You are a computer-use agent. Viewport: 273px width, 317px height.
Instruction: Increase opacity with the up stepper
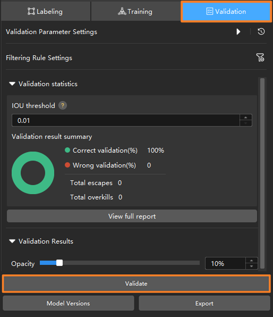click(x=252, y=261)
